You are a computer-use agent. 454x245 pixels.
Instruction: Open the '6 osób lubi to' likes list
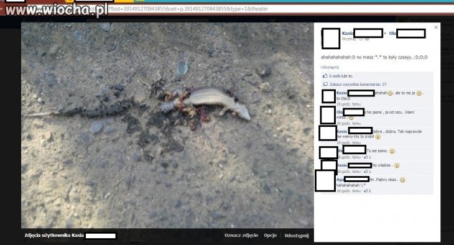point(341,76)
